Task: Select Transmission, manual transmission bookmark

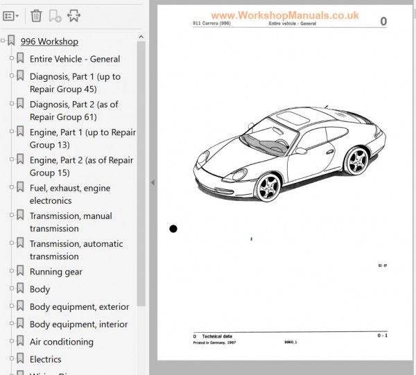Action: [71, 222]
